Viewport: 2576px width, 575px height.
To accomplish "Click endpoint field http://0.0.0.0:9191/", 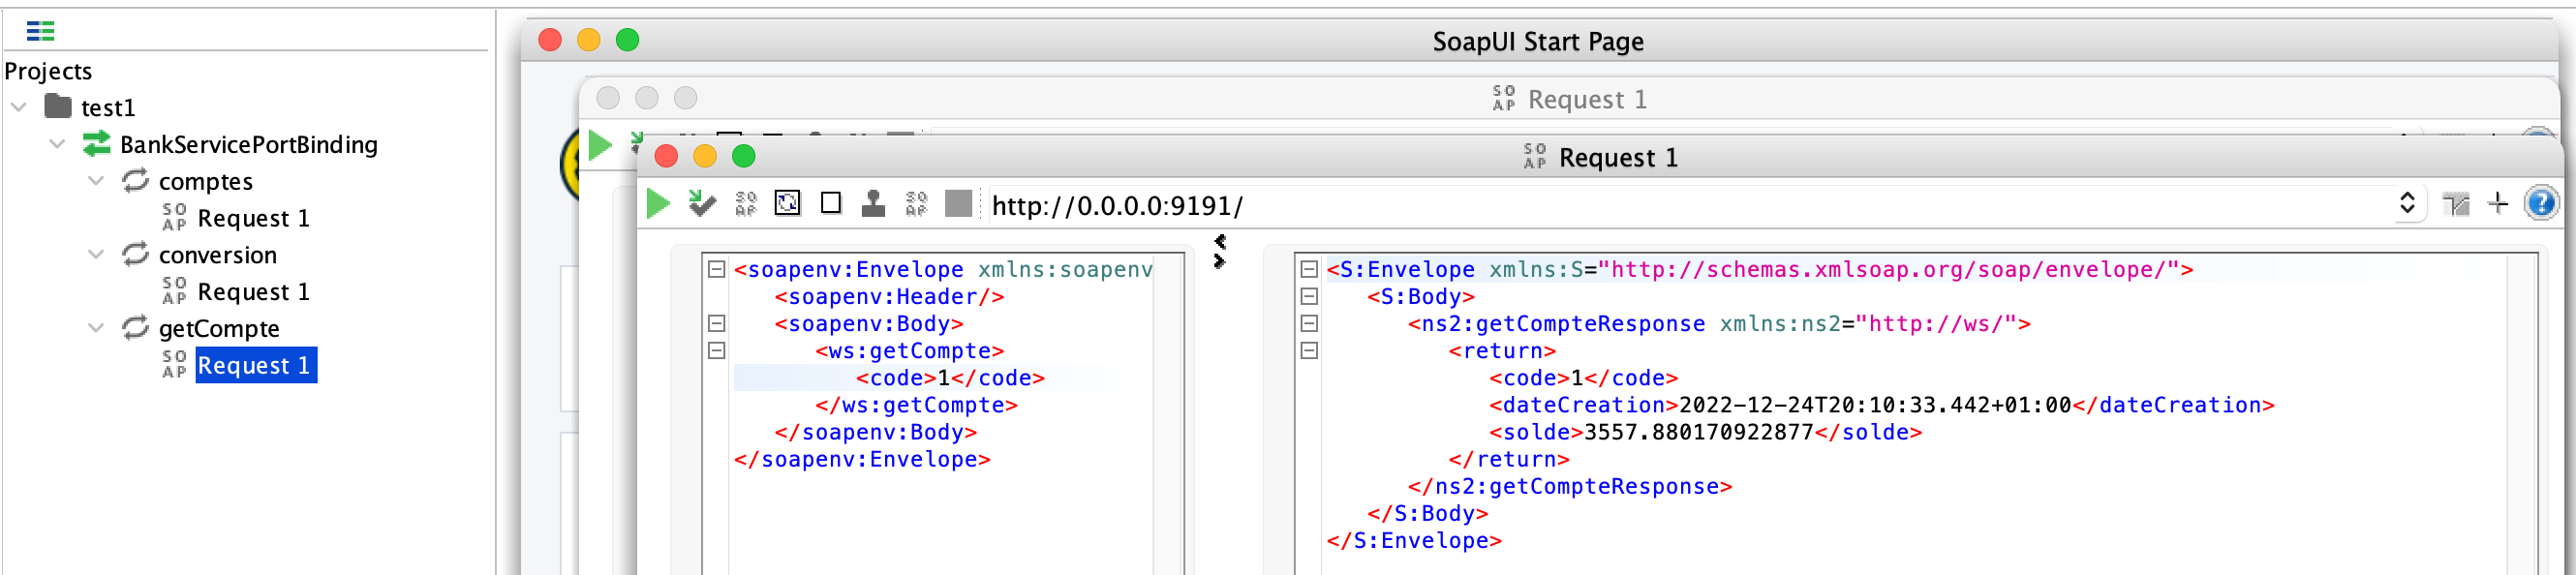I will pyautogui.click(x=1690, y=205).
